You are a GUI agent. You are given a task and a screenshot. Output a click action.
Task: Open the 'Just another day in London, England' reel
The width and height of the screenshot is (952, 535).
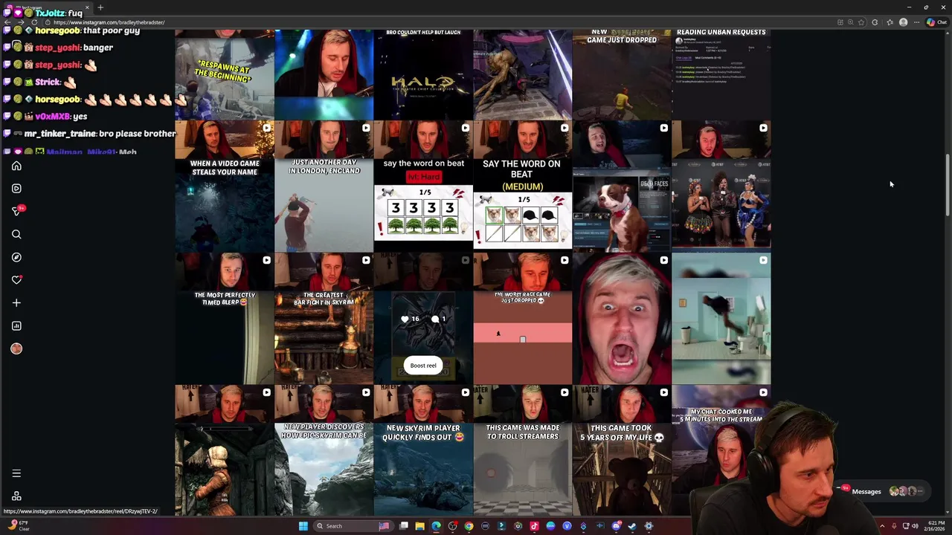point(324,187)
